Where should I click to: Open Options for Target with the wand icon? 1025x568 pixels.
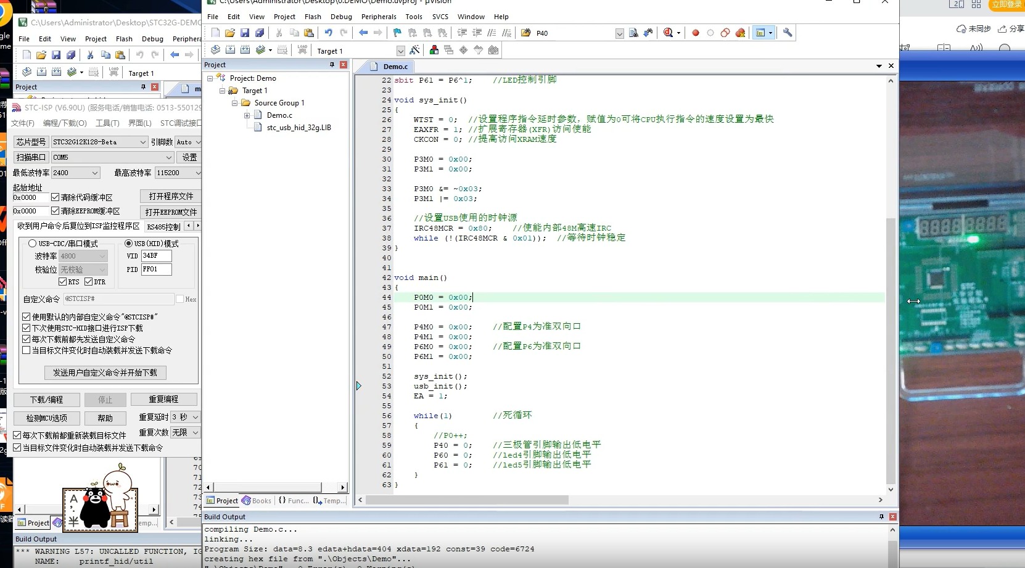[414, 50]
